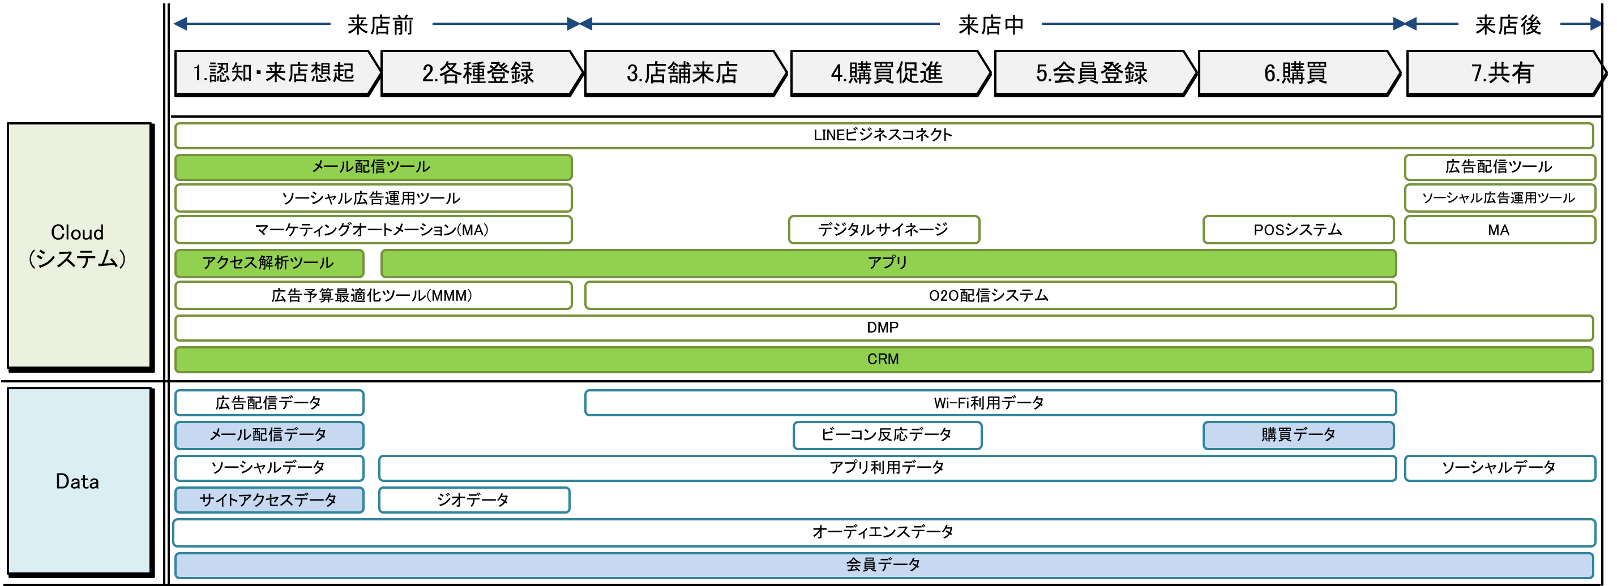Select the デジタルサイネージ box
The width and height of the screenshot is (1617, 586).
(x=883, y=230)
